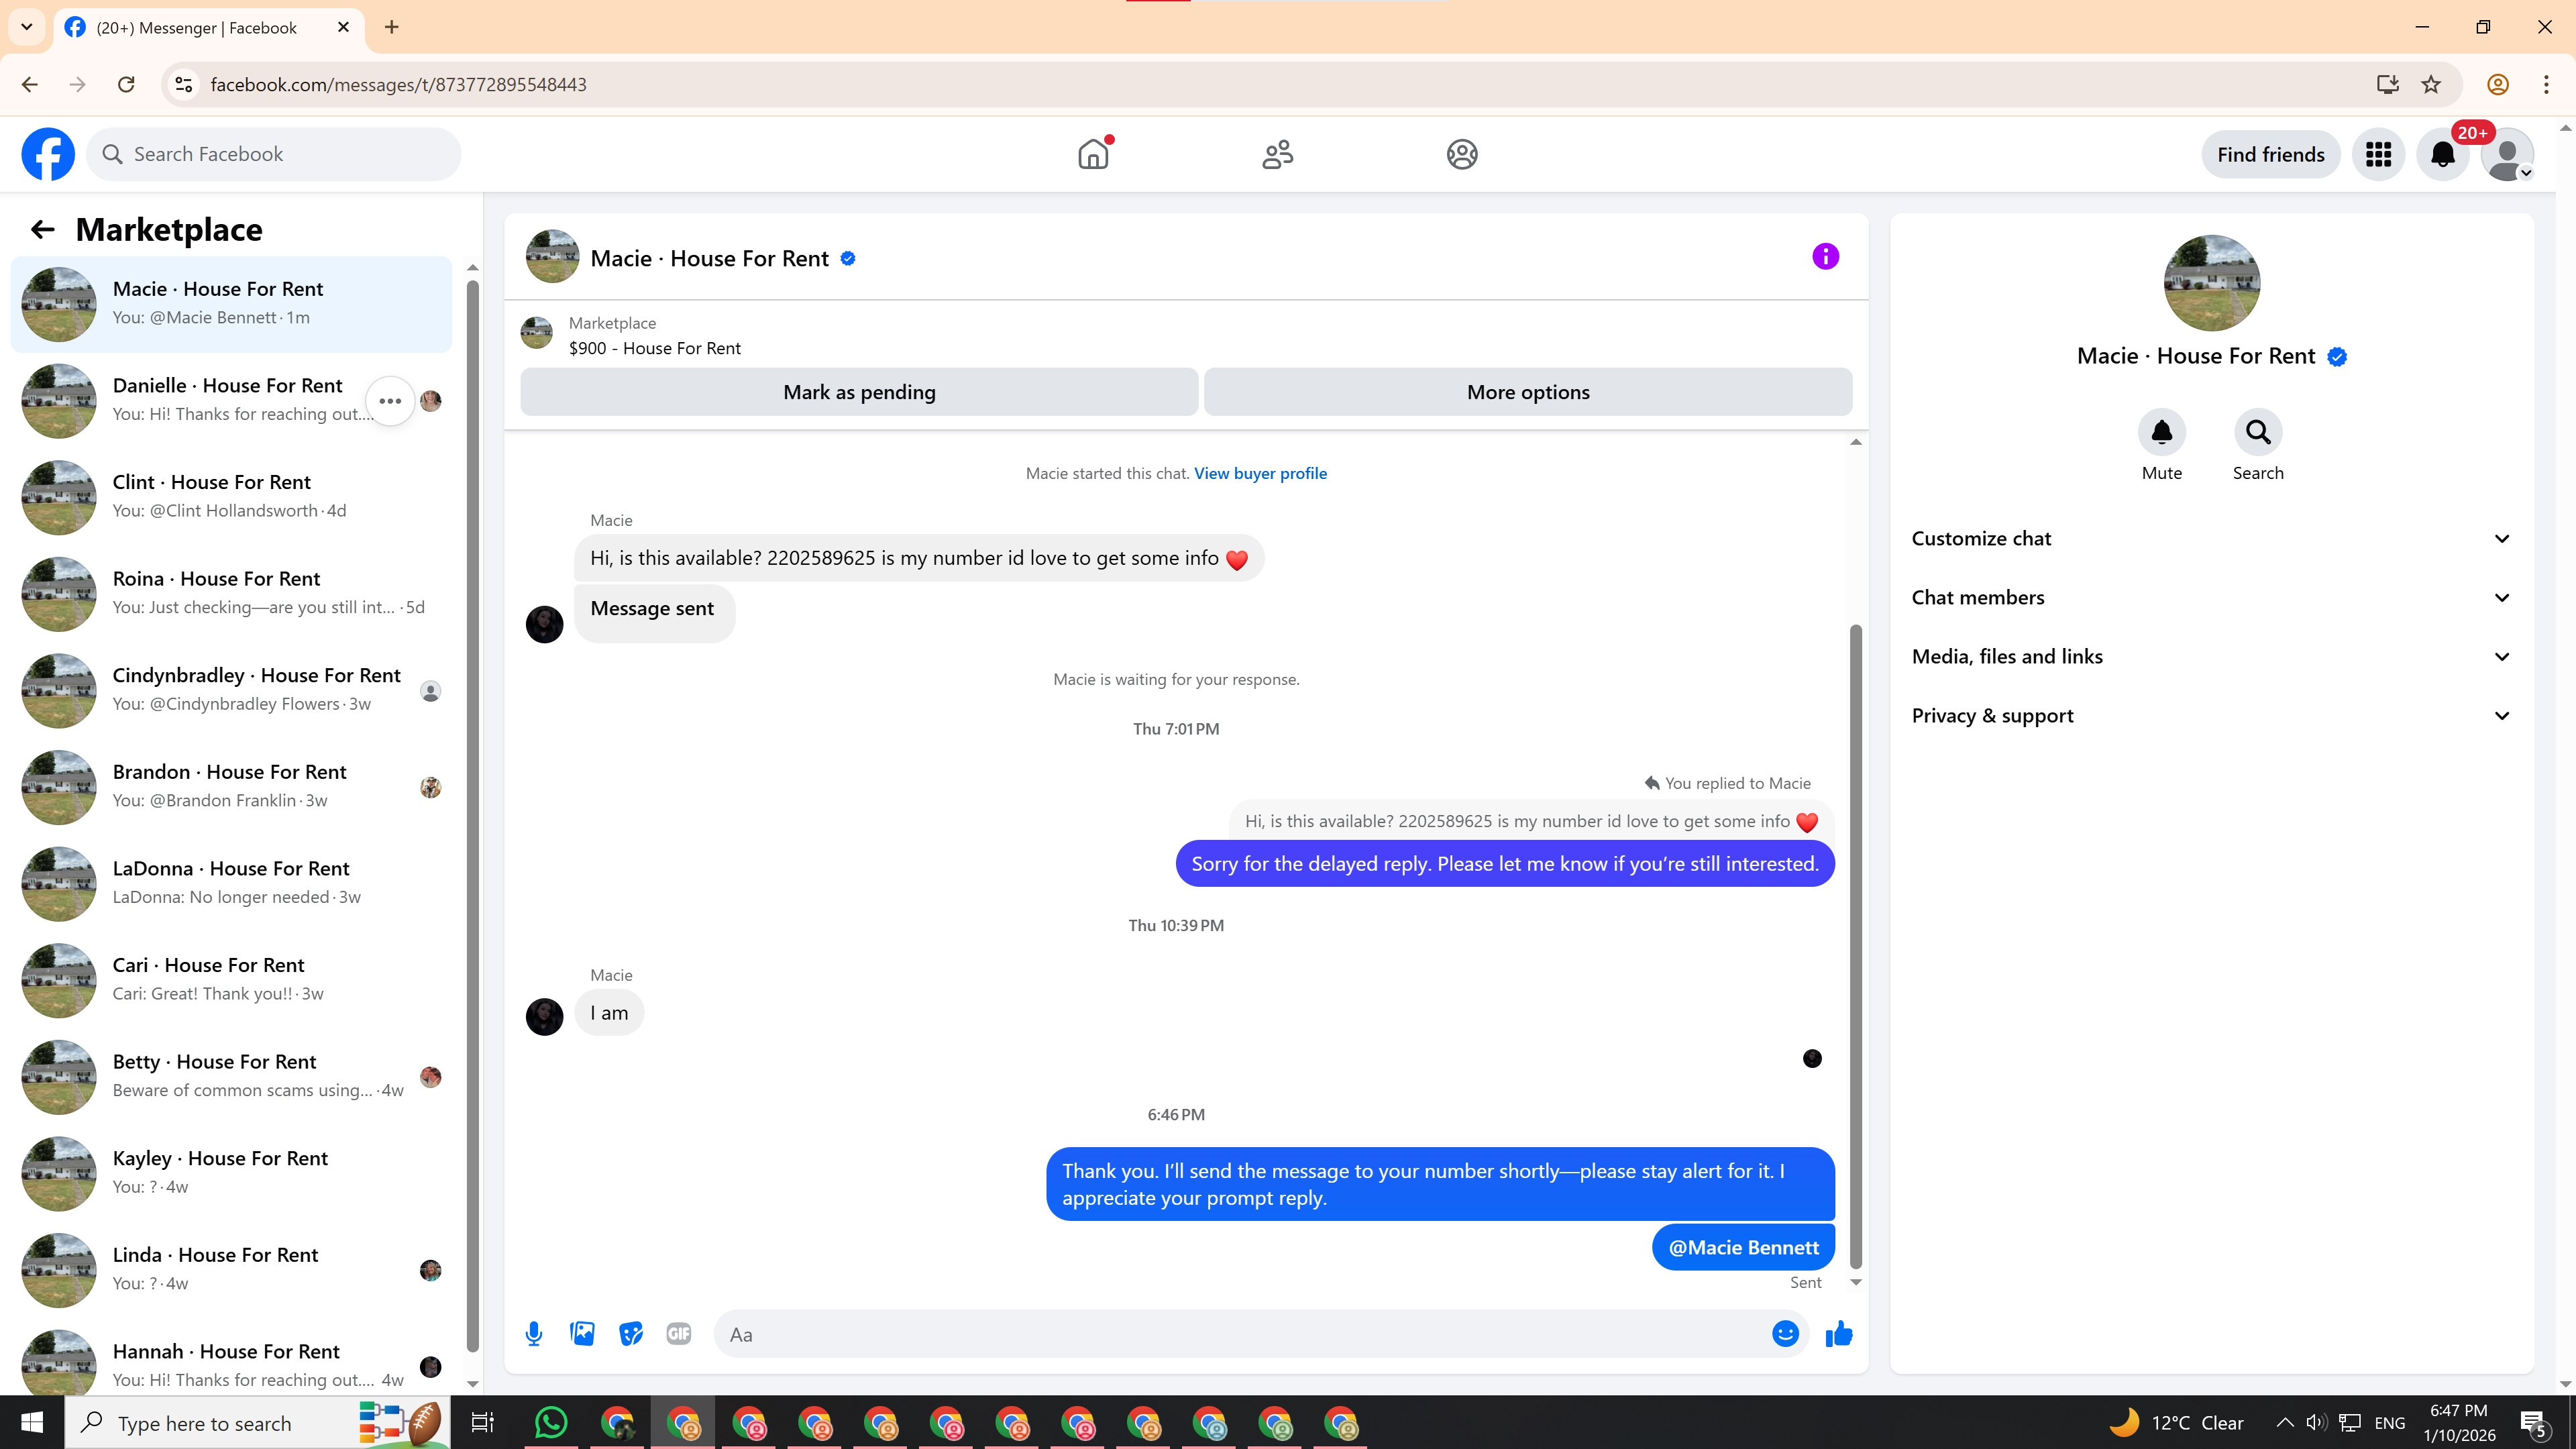Send a thumbs-up like
This screenshot has width=2576, height=1449.
(1839, 1333)
